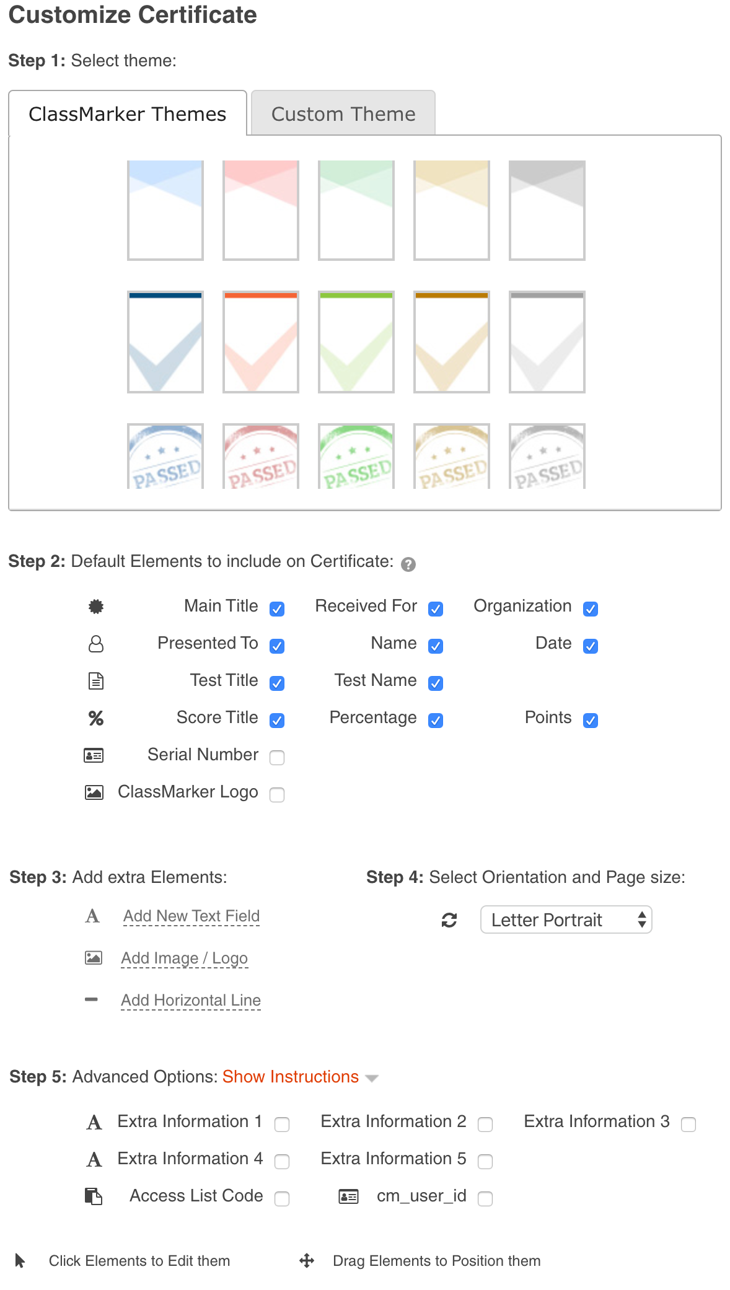Expand Show Instructions arrow in Advanced Options

[x=372, y=1079]
